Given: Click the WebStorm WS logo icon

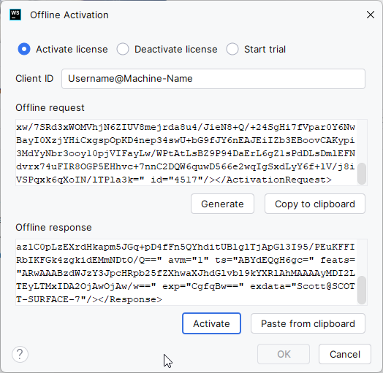Looking at the screenshot, I should (15, 15).
